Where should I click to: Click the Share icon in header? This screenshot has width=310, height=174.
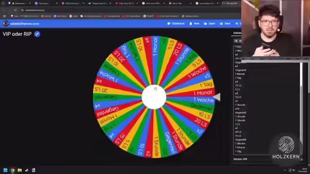(237, 24)
